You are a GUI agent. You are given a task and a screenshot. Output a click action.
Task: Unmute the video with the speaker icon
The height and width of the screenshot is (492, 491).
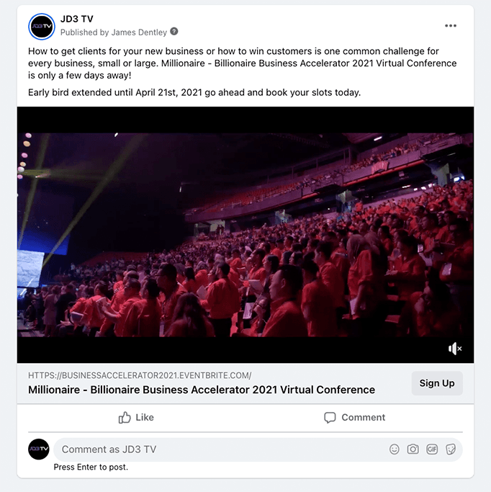(454, 349)
